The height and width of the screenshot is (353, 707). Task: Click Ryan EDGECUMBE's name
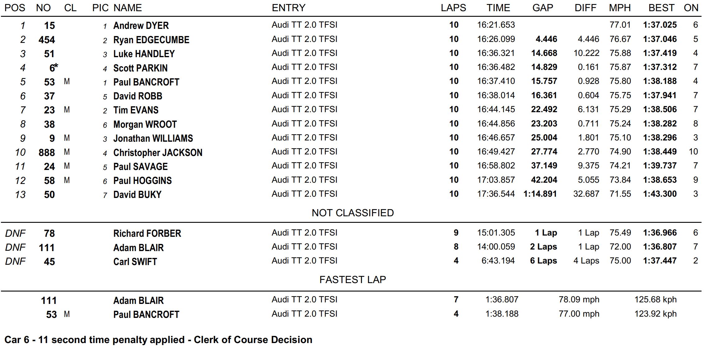[151, 40]
